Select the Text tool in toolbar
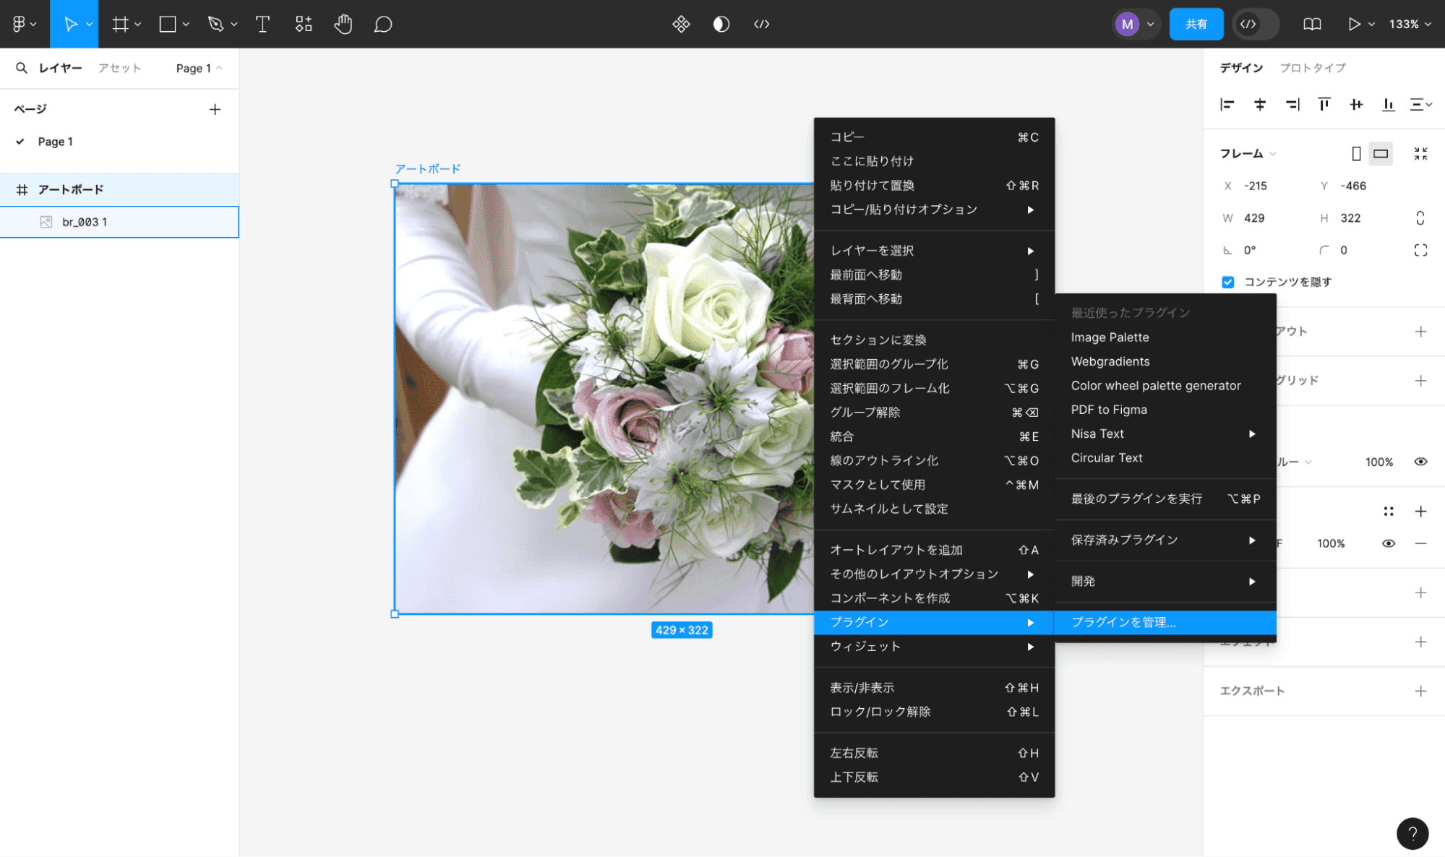1445x857 pixels. pos(262,24)
